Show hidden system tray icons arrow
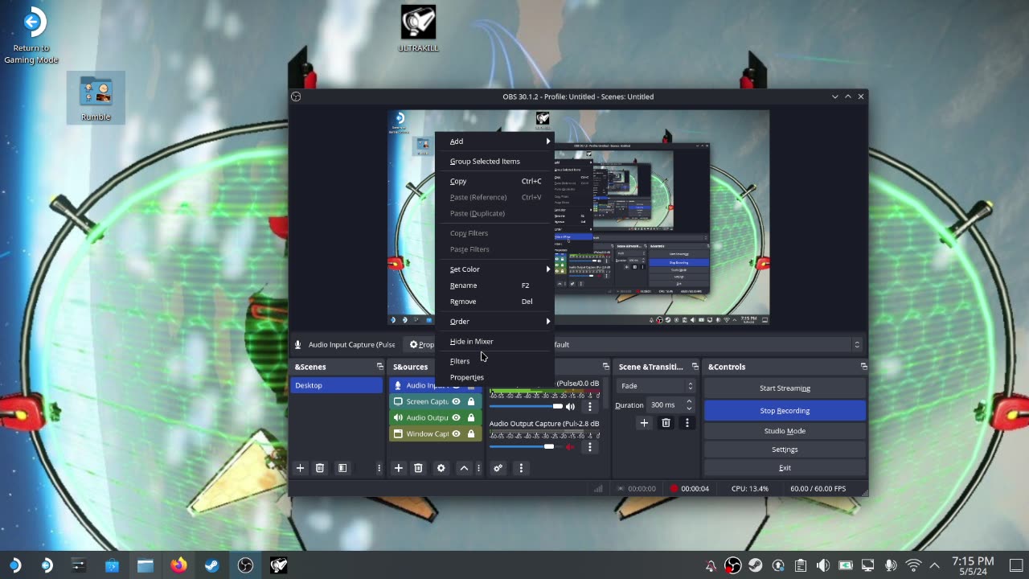The height and width of the screenshot is (579, 1029). coord(934,565)
